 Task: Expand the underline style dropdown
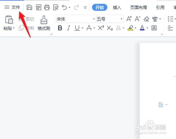tap(82, 28)
